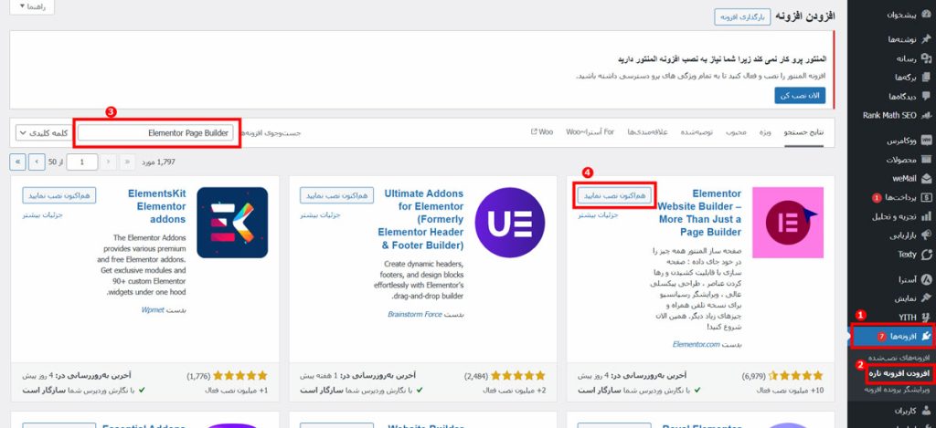Switch to Popular (محبوب) tab
The width and height of the screenshot is (936, 428).
[x=736, y=131]
